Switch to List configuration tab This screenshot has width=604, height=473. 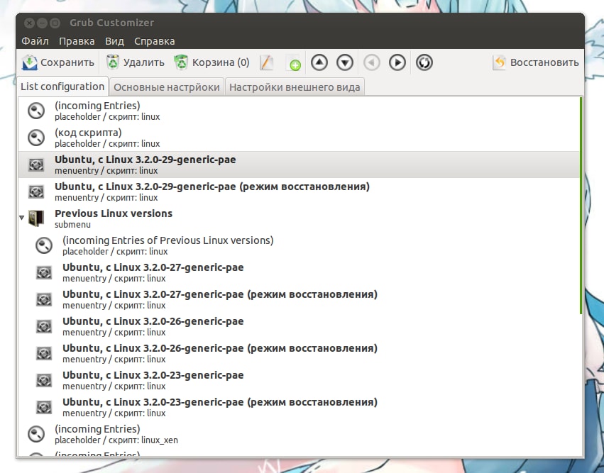point(62,87)
